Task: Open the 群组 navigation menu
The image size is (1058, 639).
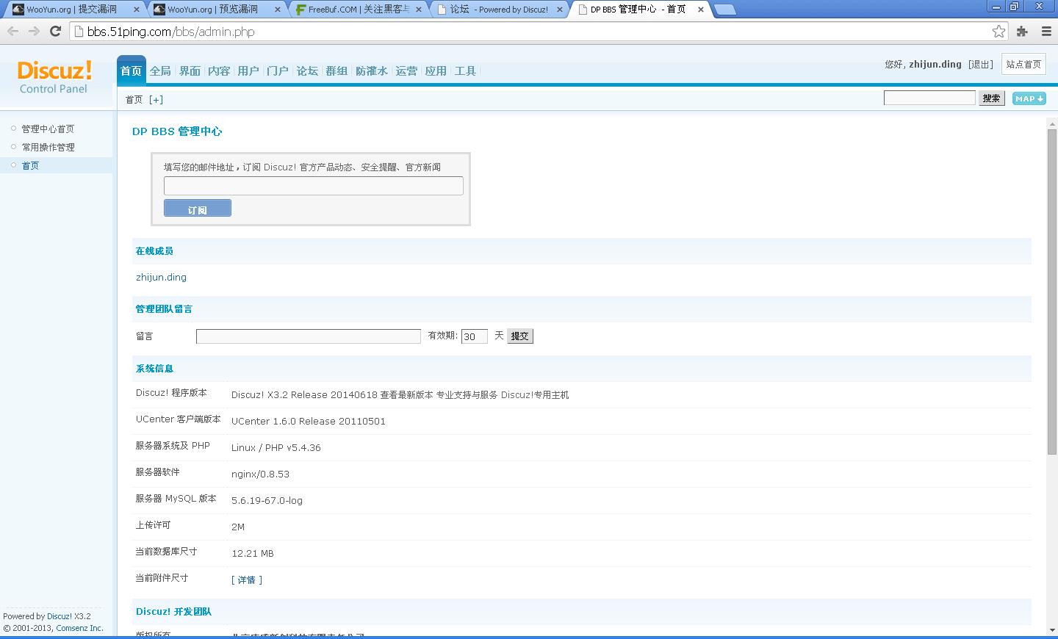Action: [337, 71]
